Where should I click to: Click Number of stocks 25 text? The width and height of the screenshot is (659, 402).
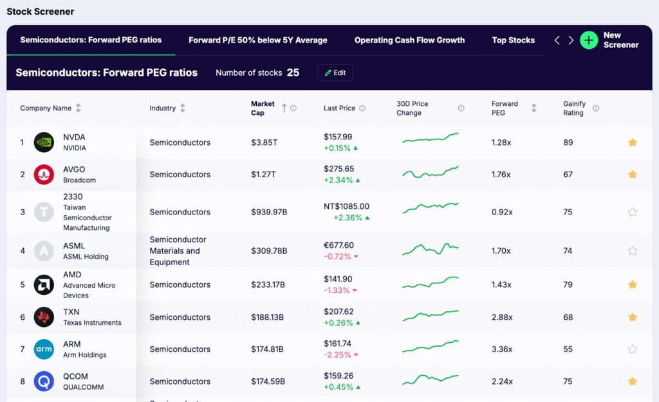pyautogui.click(x=257, y=73)
